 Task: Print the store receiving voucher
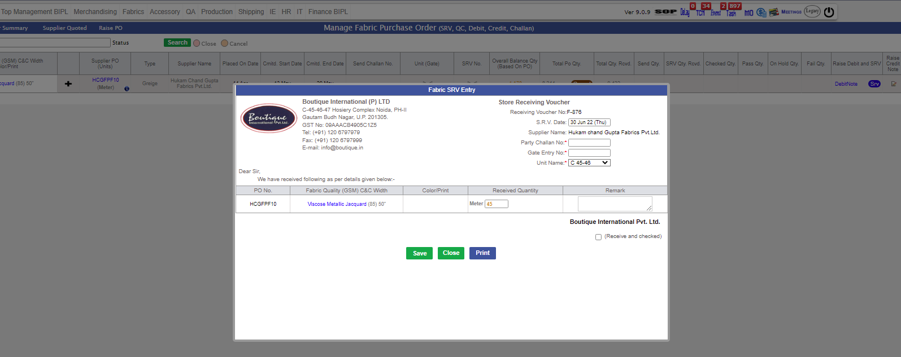point(482,253)
